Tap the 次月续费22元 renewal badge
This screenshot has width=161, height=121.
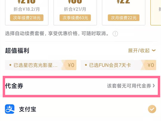point(124,18)
